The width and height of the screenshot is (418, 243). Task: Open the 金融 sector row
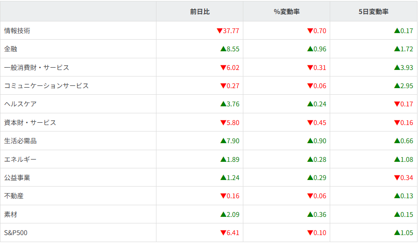coord(11,49)
